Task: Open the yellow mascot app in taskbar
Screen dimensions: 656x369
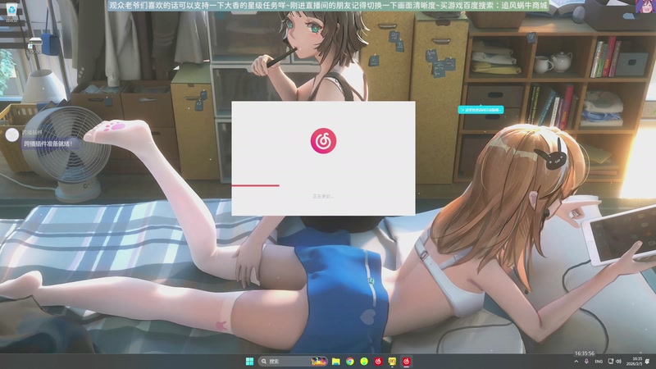Action: [x=392, y=362]
